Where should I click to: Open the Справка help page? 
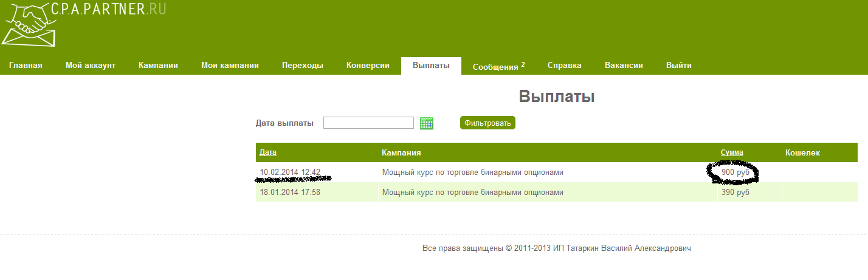(x=565, y=66)
